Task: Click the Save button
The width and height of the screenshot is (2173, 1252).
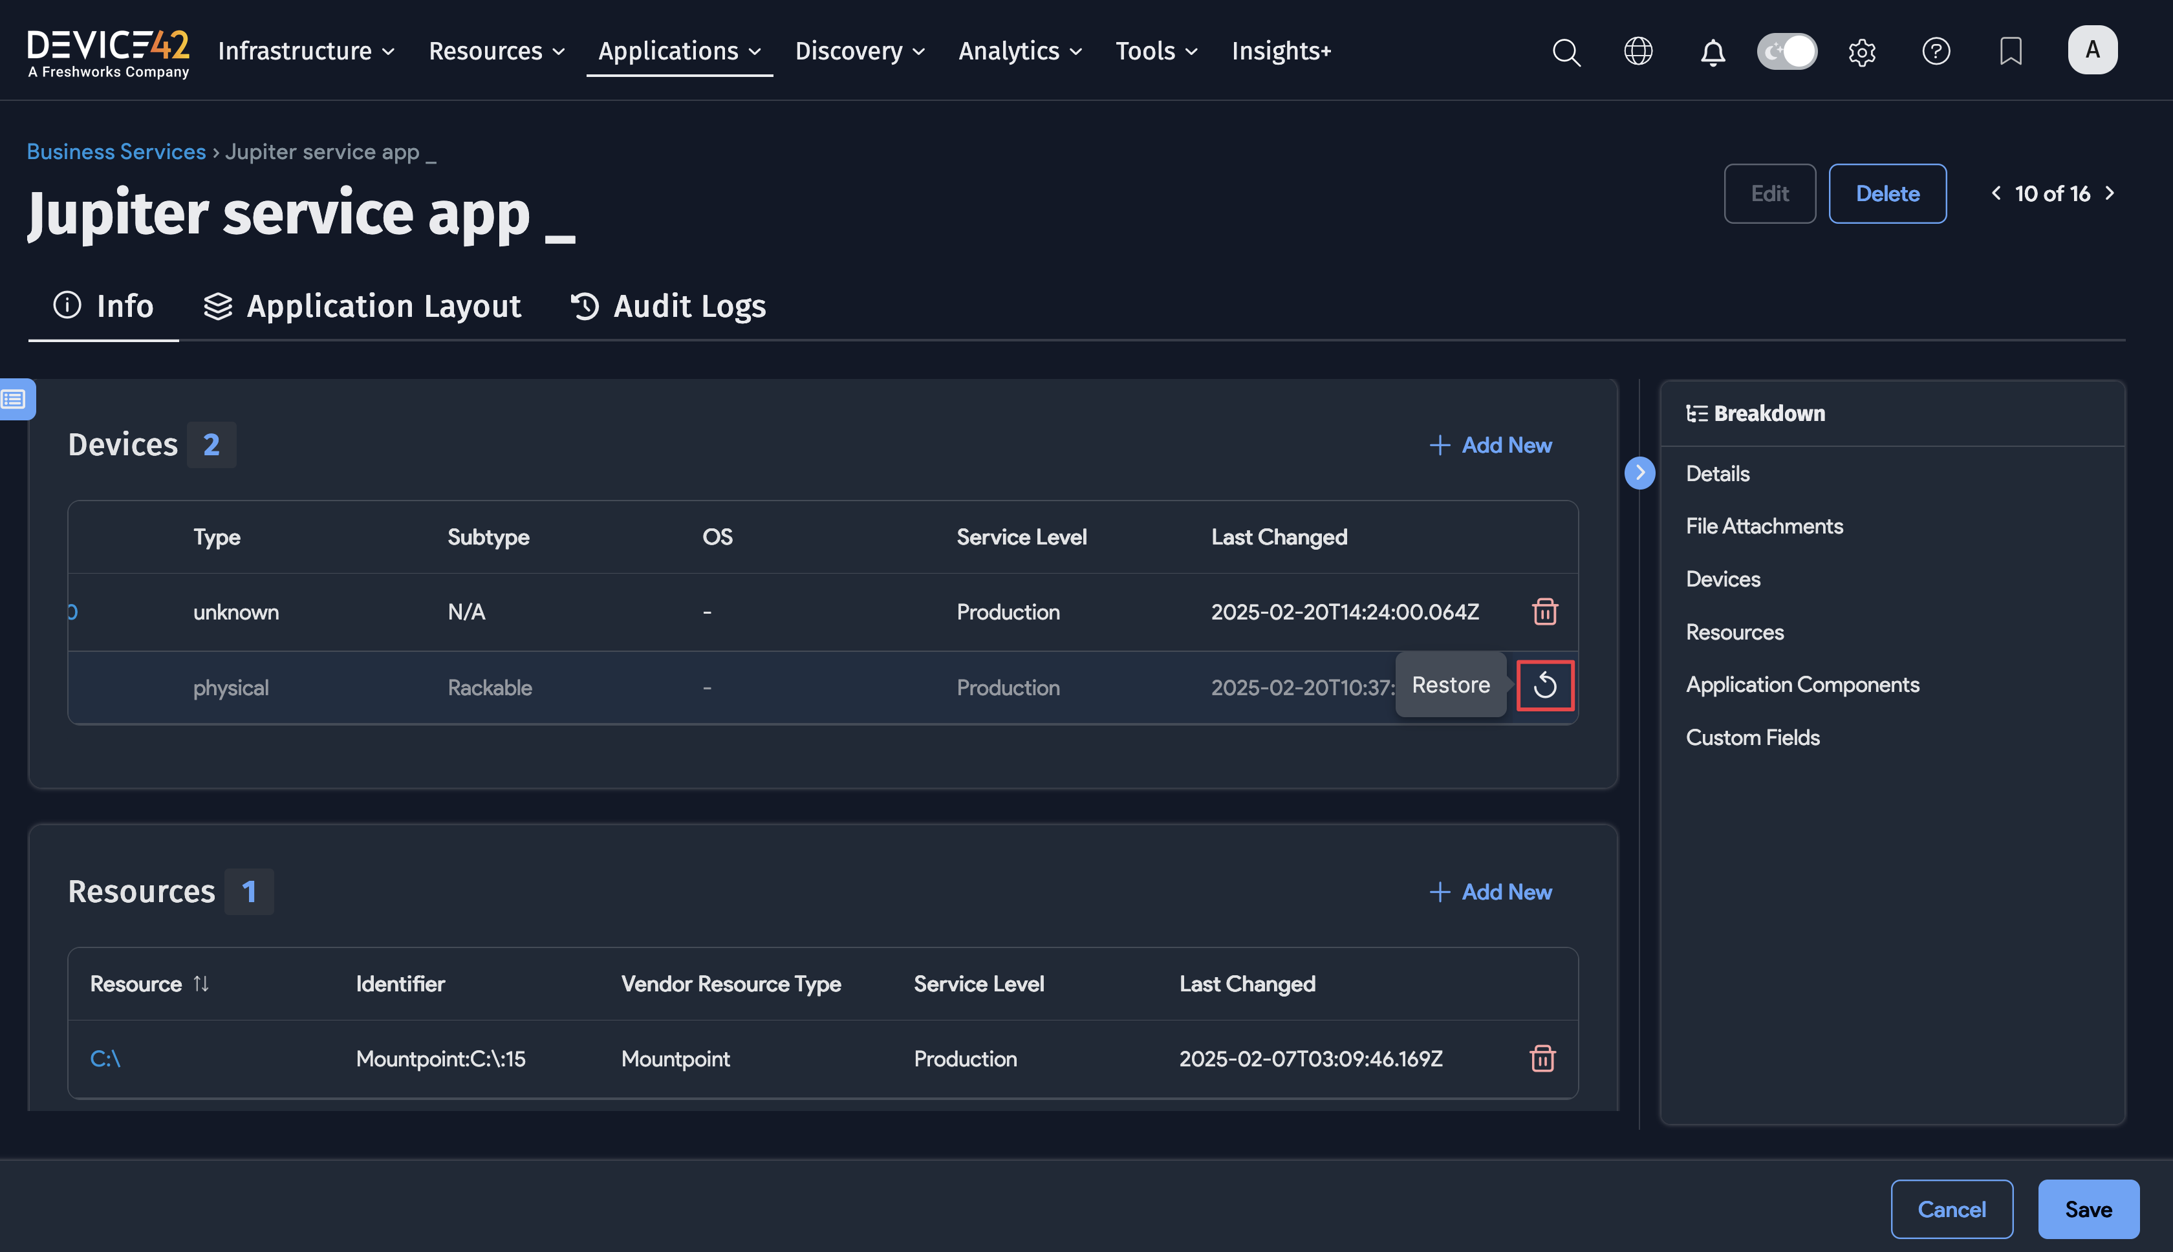Action: (x=2088, y=1209)
